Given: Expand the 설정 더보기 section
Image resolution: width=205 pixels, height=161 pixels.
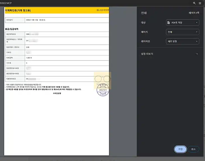Looking at the screenshot, I should [170, 54].
